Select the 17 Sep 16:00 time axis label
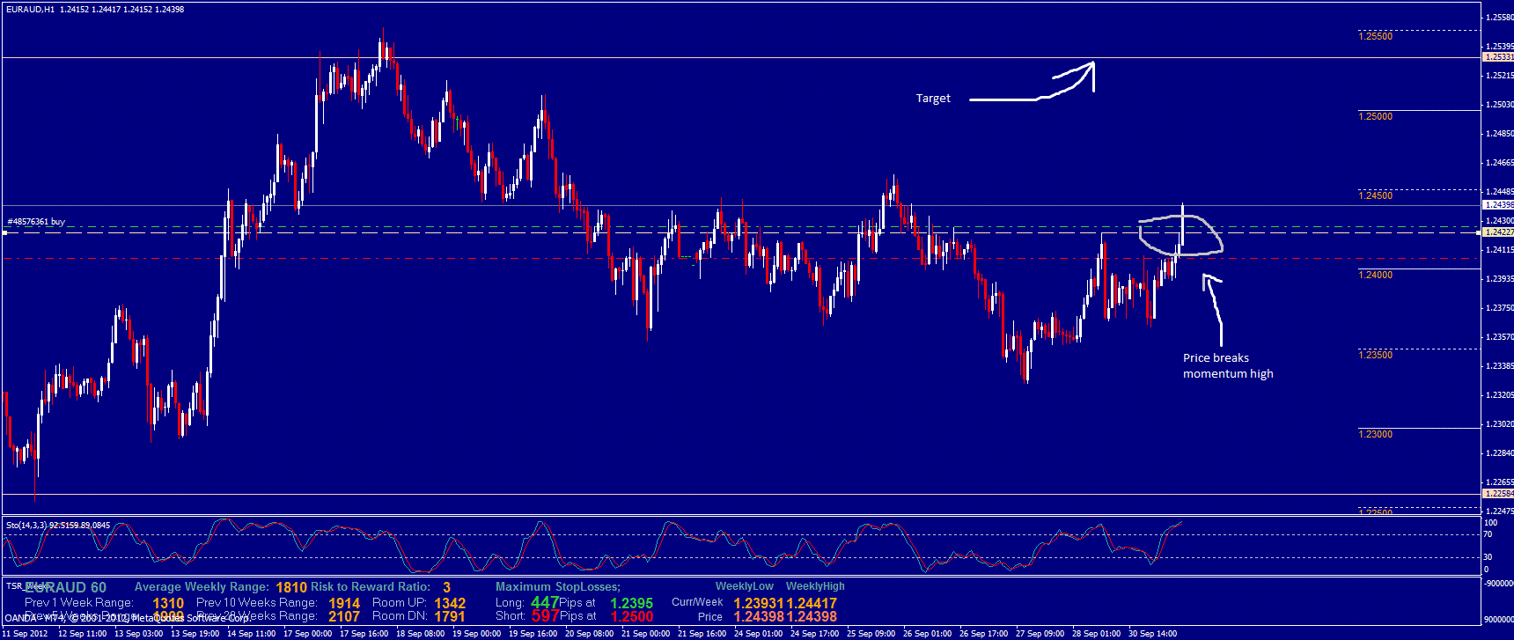 364,633
